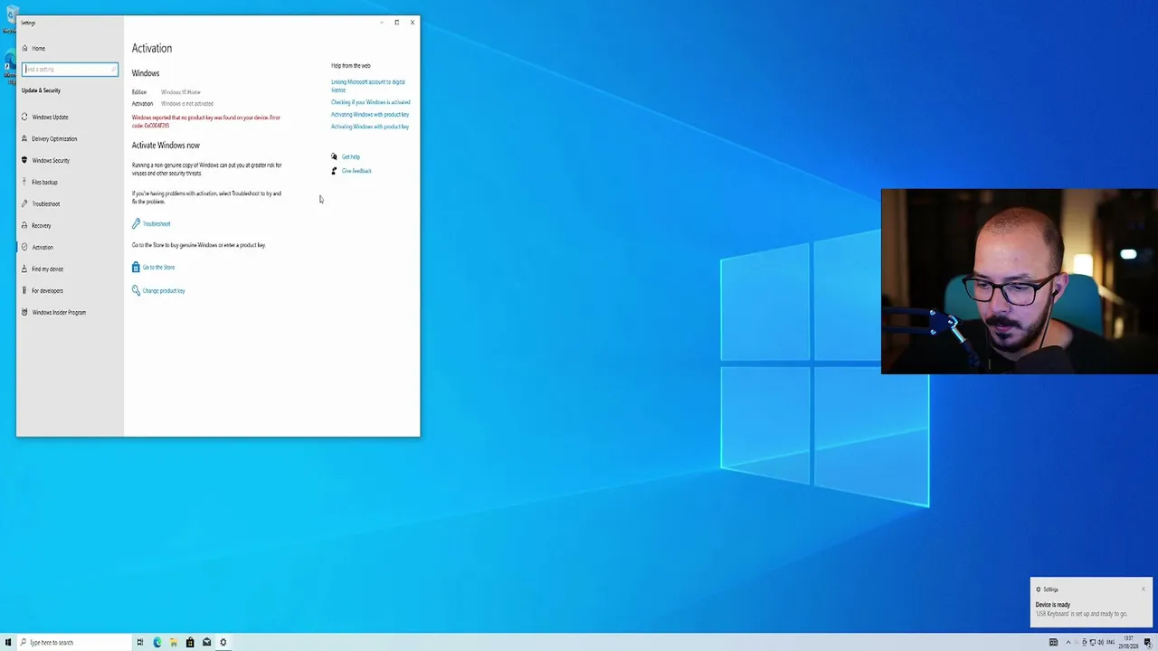Screen dimensions: 1158x651
Task: Click the Give feedback link
Action: pos(356,171)
